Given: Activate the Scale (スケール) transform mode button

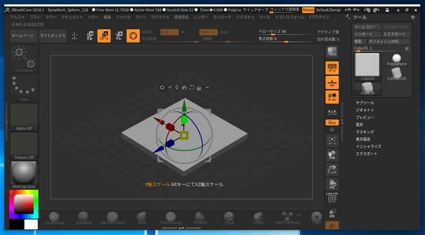Looking at the screenshot, I should pyautogui.click(x=104, y=36).
